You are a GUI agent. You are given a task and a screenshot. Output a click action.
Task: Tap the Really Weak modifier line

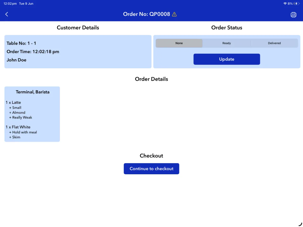21,118
